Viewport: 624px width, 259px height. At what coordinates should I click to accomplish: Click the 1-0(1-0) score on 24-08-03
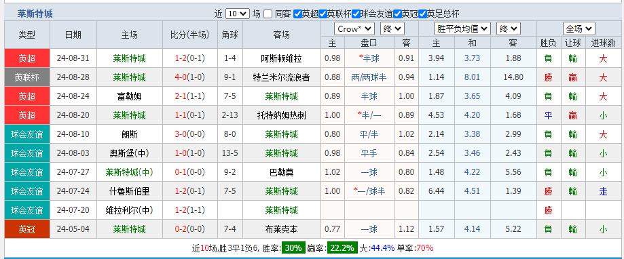coord(190,153)
